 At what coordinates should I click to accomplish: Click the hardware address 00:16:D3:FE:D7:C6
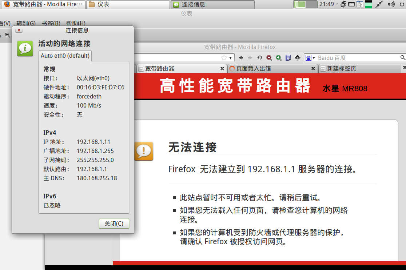pos(100,88)
